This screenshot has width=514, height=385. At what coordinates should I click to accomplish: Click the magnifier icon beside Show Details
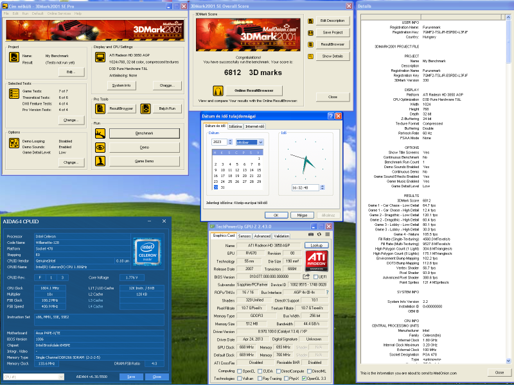310,56
